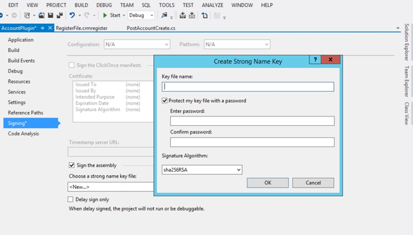This screenshot has height=235, width=413.
Task: Open the BUILD menu
Action: (81, 5)
